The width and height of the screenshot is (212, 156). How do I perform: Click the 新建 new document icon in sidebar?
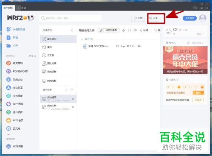[x=8, y=38]
